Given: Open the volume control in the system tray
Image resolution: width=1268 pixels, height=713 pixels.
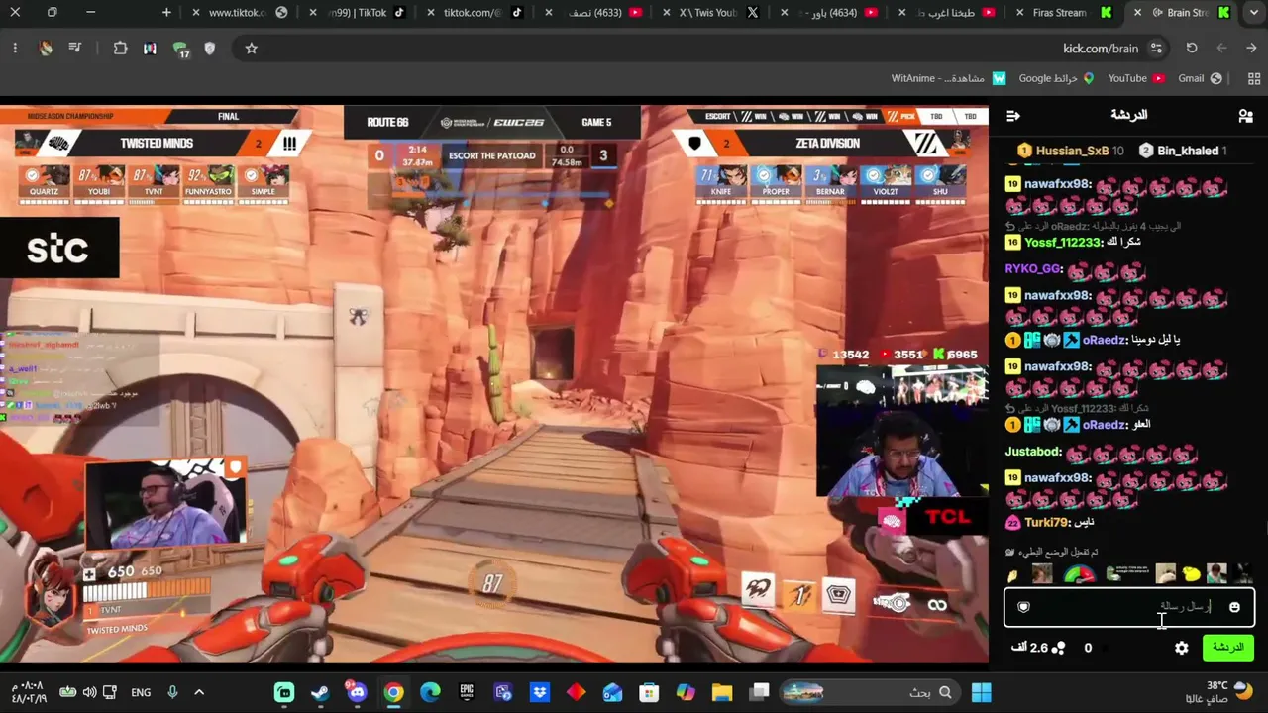Looking at the screenshot, I should tap(90, 692).
